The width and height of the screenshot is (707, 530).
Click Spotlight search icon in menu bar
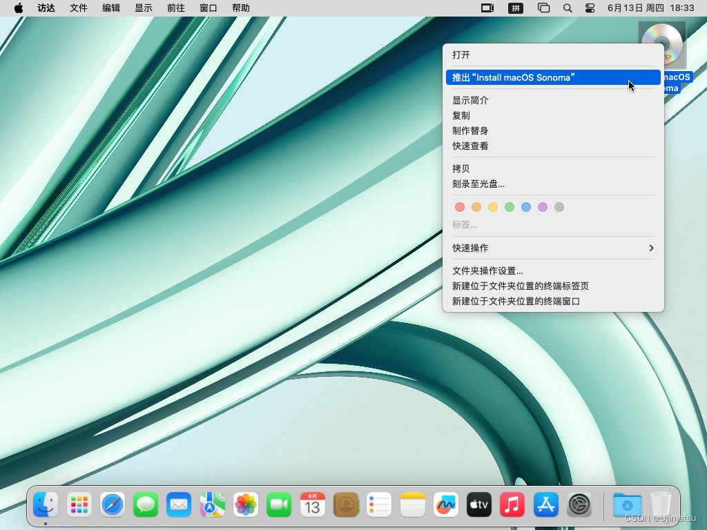568,8
